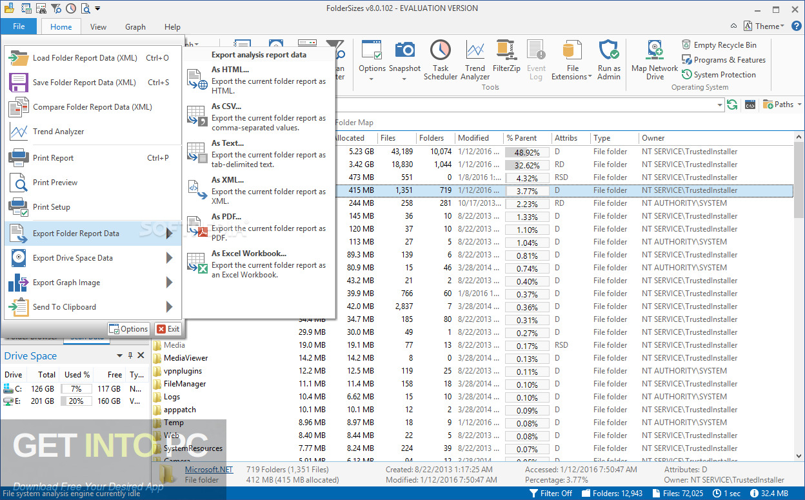Open customize quick access toolbar arrow
Screen dimensions: 805x500
pos(97,8)
